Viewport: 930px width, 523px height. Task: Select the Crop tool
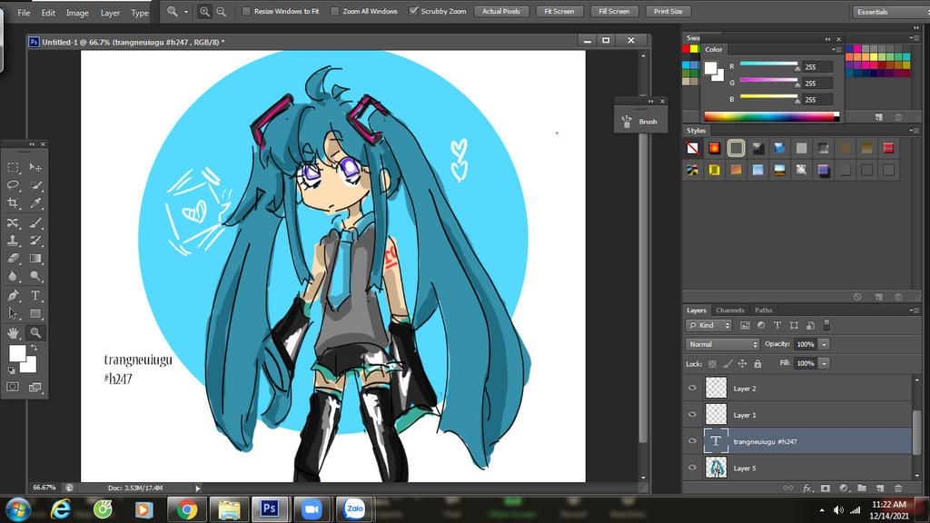[13, 203]
